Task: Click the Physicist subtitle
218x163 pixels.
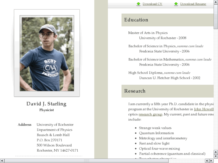Action: 46,110
